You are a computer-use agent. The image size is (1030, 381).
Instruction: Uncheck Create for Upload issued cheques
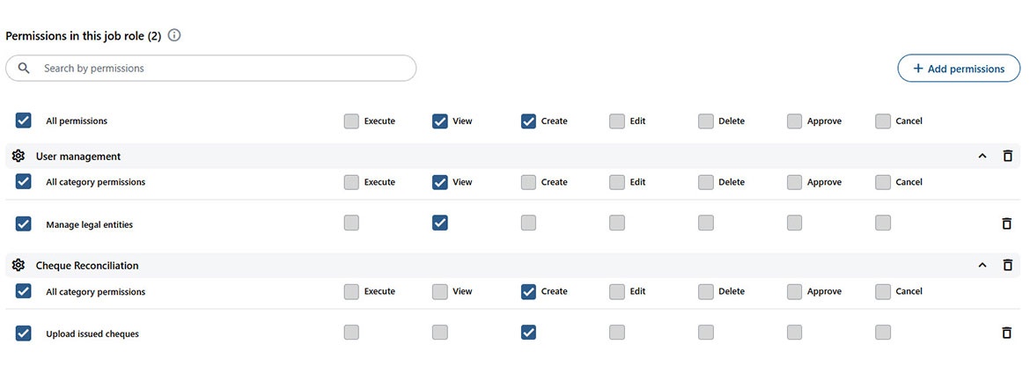tap(528, 333)
